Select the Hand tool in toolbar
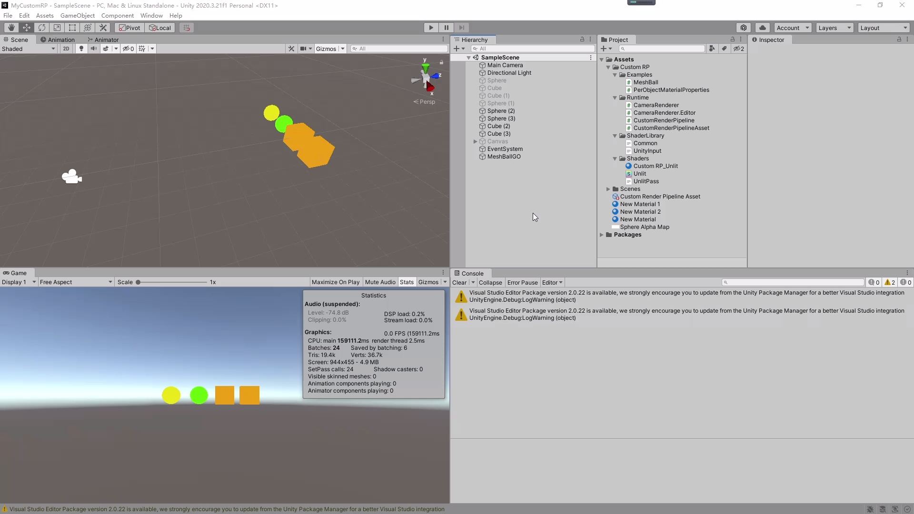The height and width of the screenshot is (514, 914). 11,28
